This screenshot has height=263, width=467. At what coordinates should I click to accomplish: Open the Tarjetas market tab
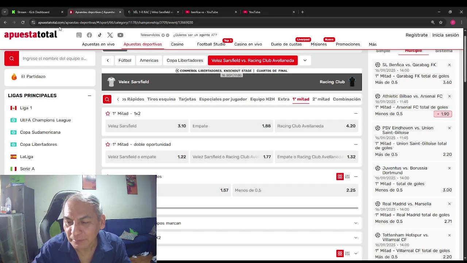pyautogui.click(x=187, y=99)
